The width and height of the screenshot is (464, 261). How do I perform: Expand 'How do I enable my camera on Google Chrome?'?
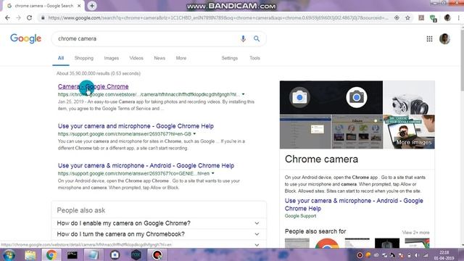(159, 223)
